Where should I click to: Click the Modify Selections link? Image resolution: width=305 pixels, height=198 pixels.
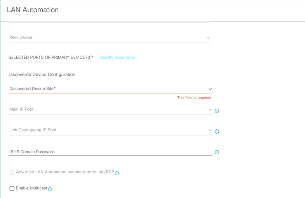tap(117, 57)
